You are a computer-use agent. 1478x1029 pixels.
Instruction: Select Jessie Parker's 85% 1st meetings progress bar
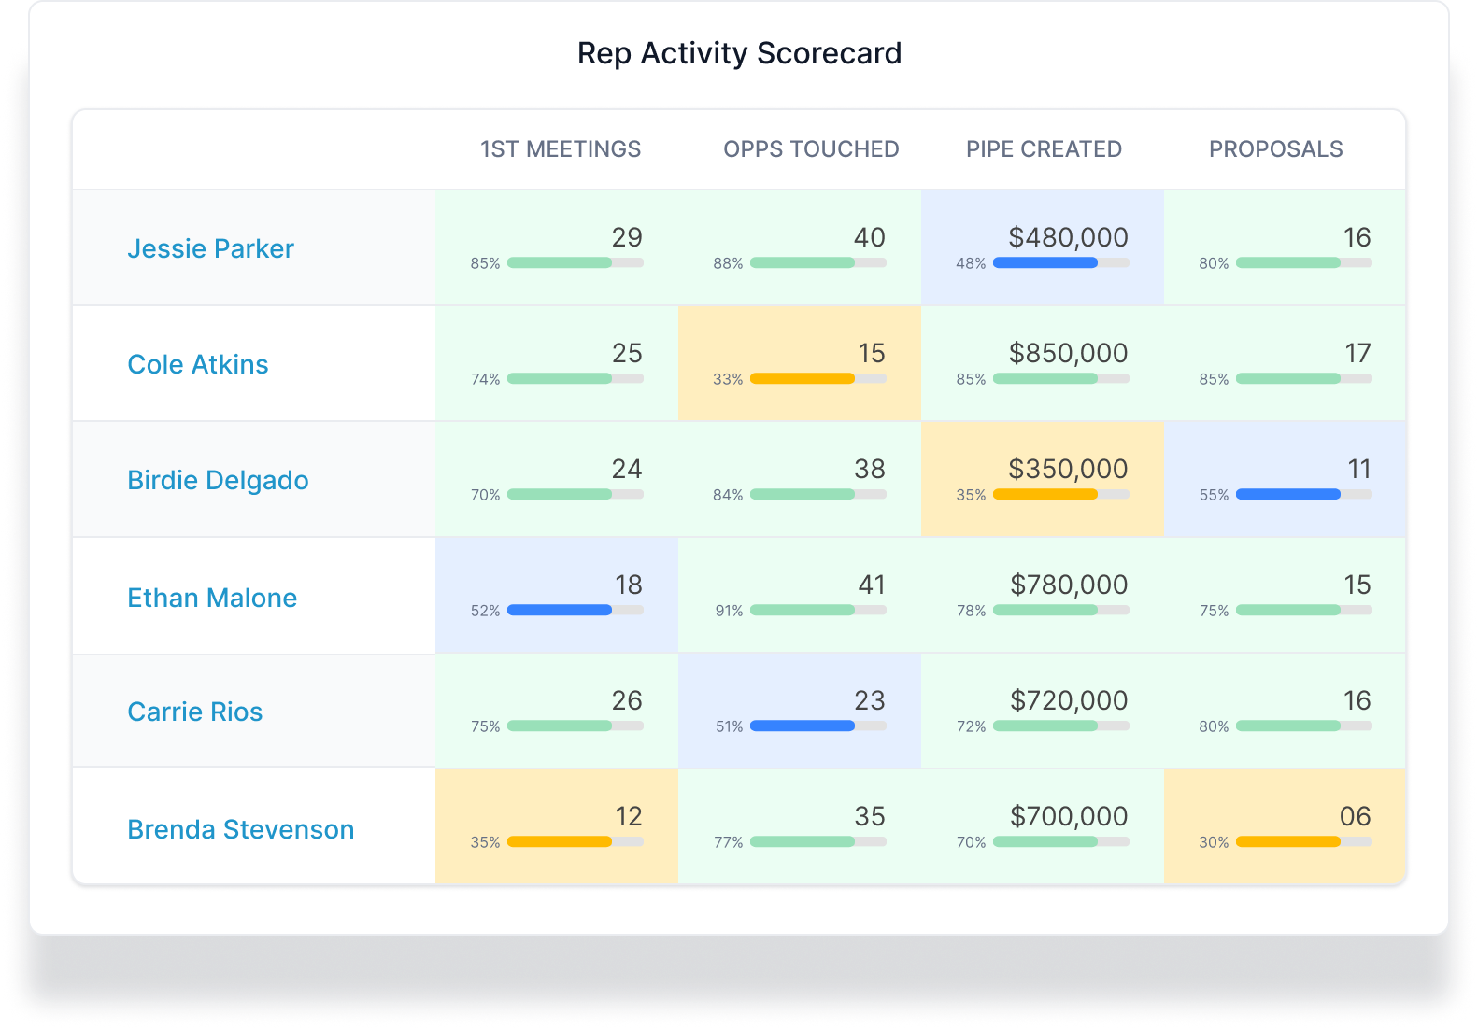(x=576, y=263)
